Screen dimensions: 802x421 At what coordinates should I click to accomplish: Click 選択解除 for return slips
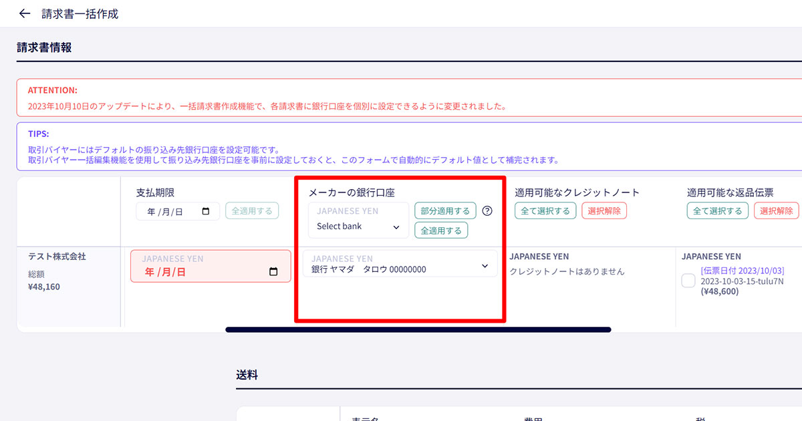(x=777, y=211)
